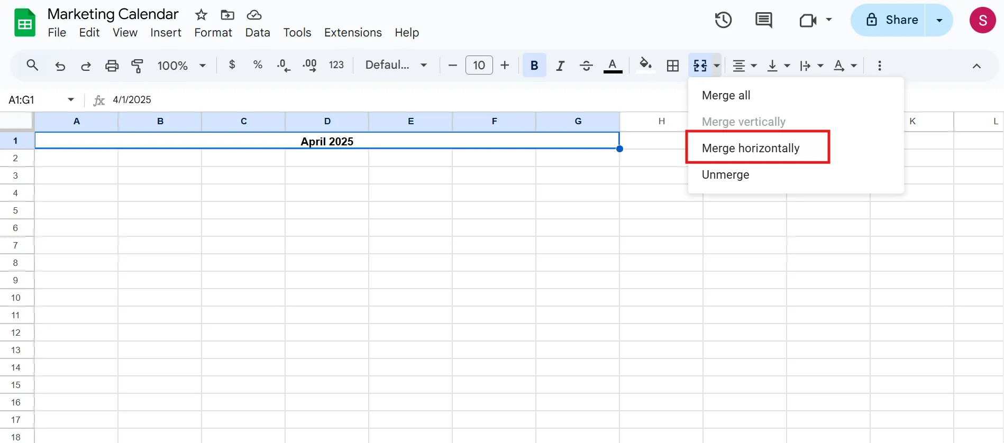
Task: Open the Extensions menu
Action: (353, 33)
